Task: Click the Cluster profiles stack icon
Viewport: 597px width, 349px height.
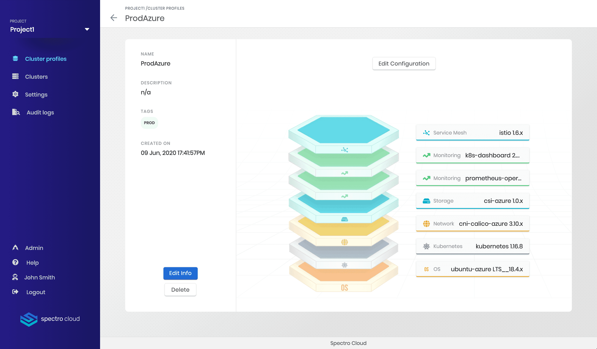Action: click(15, 59)
